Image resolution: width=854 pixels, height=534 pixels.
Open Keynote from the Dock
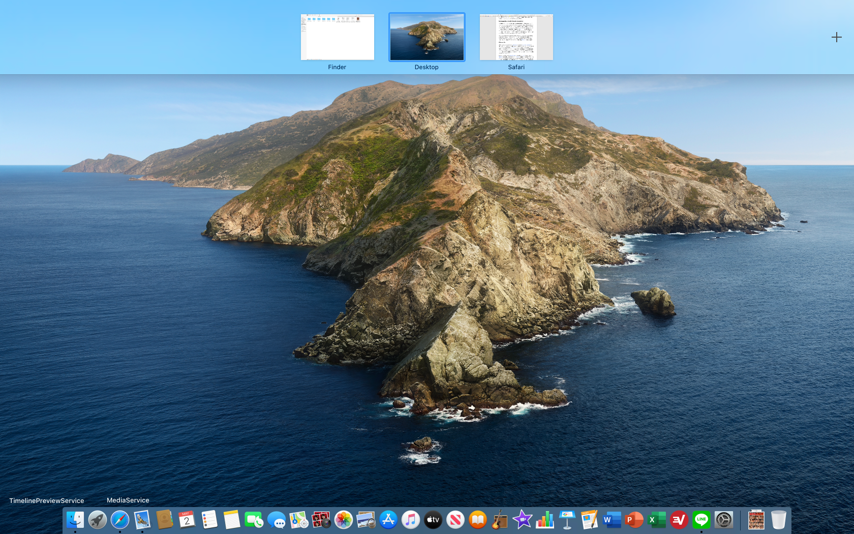[567, 520]
